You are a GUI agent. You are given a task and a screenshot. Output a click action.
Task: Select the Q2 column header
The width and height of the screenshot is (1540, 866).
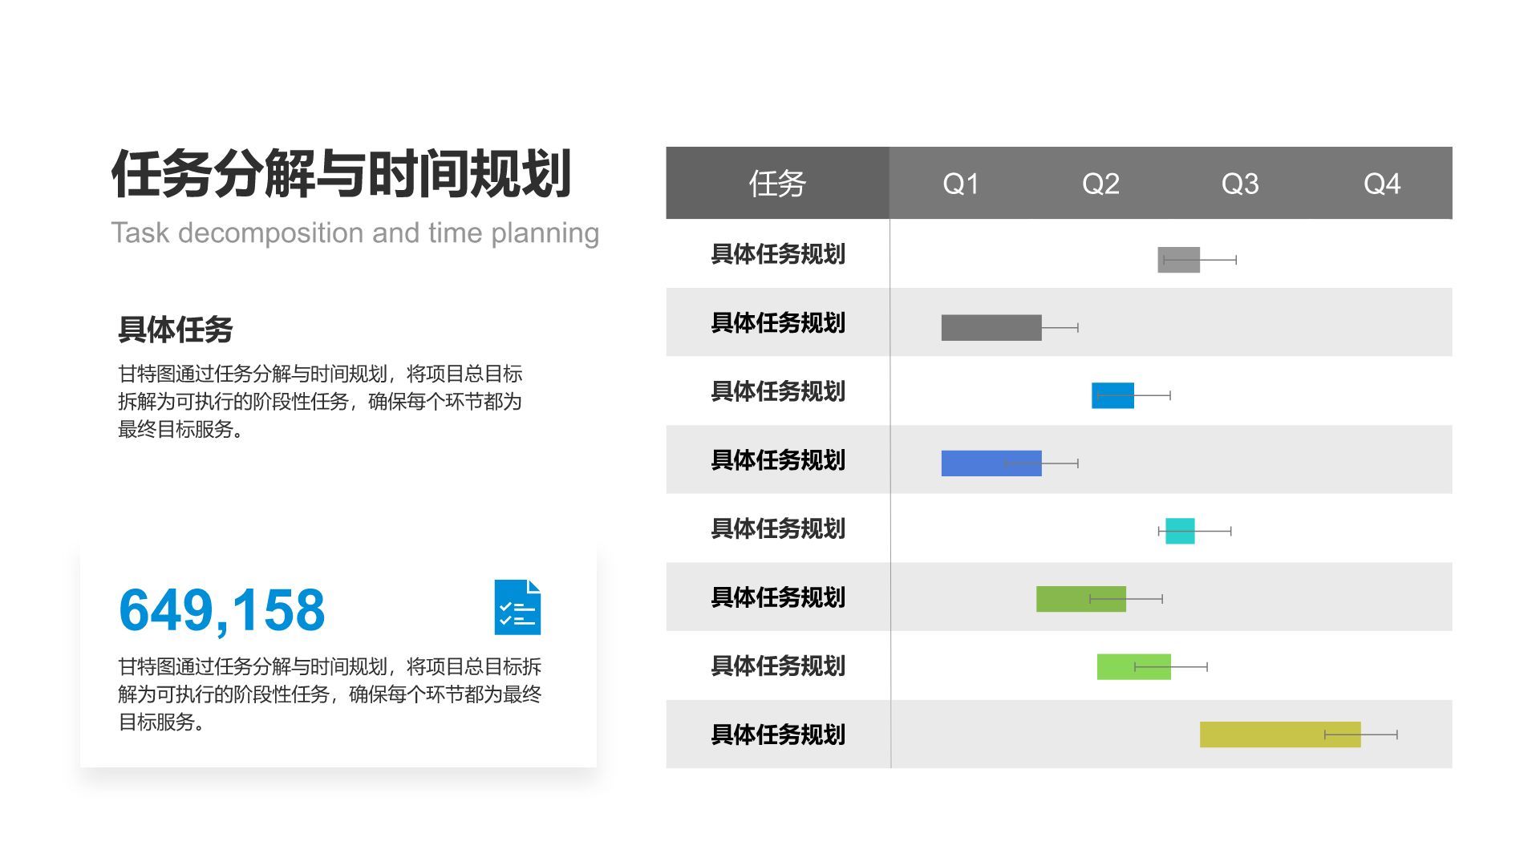coord(1100,184)
